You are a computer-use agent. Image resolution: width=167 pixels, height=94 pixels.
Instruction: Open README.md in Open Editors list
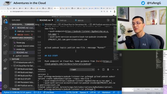(22, 28)
